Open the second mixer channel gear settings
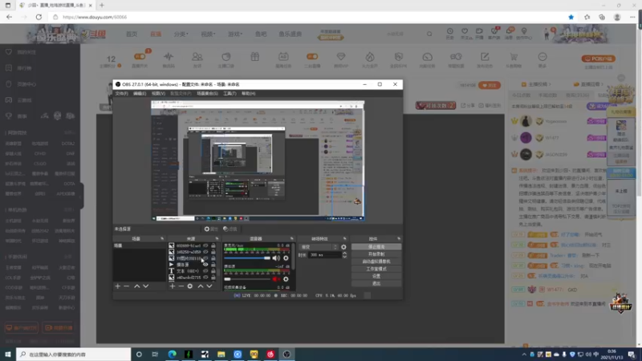Image resolution: width=642 pixels, height=361 pixels. (x=286, y=279)
